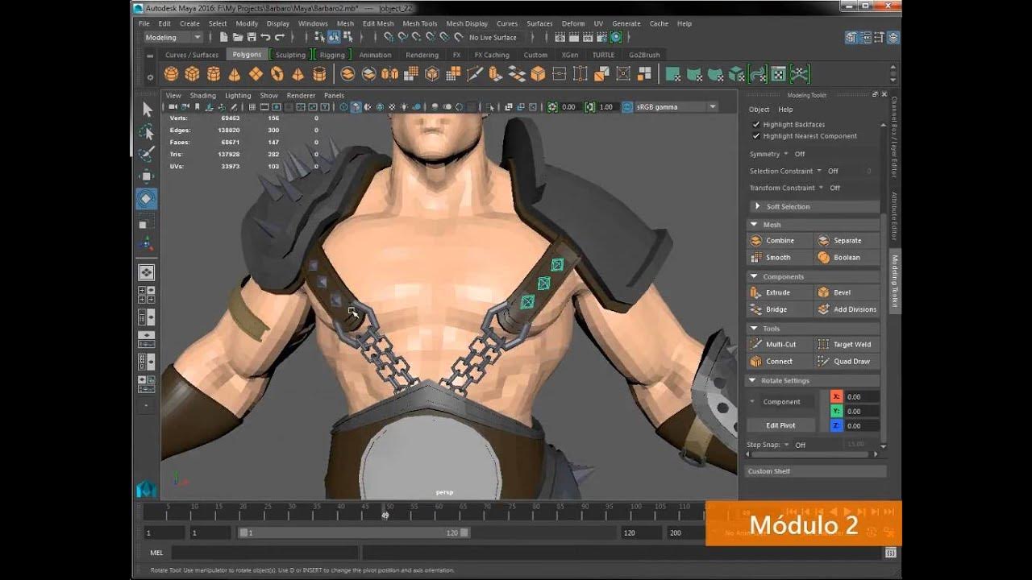1032x580 pixels.
Task: Choose the Lasso Select tool
Action: tap(147, 131)
